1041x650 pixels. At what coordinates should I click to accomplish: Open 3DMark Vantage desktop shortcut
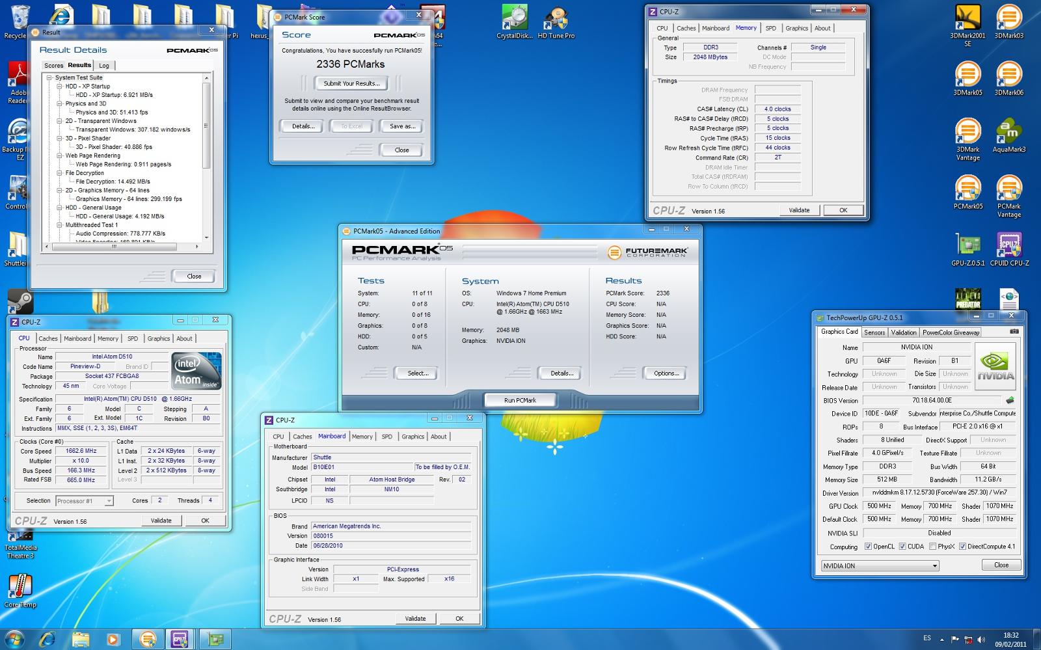[967, 139]
